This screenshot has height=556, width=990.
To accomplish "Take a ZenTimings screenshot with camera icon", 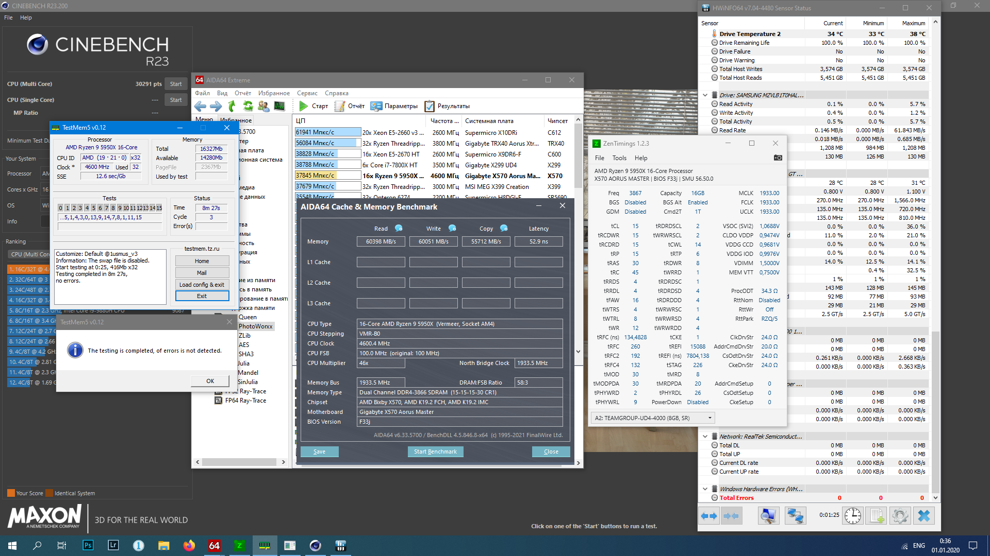I will click(778, 158).
